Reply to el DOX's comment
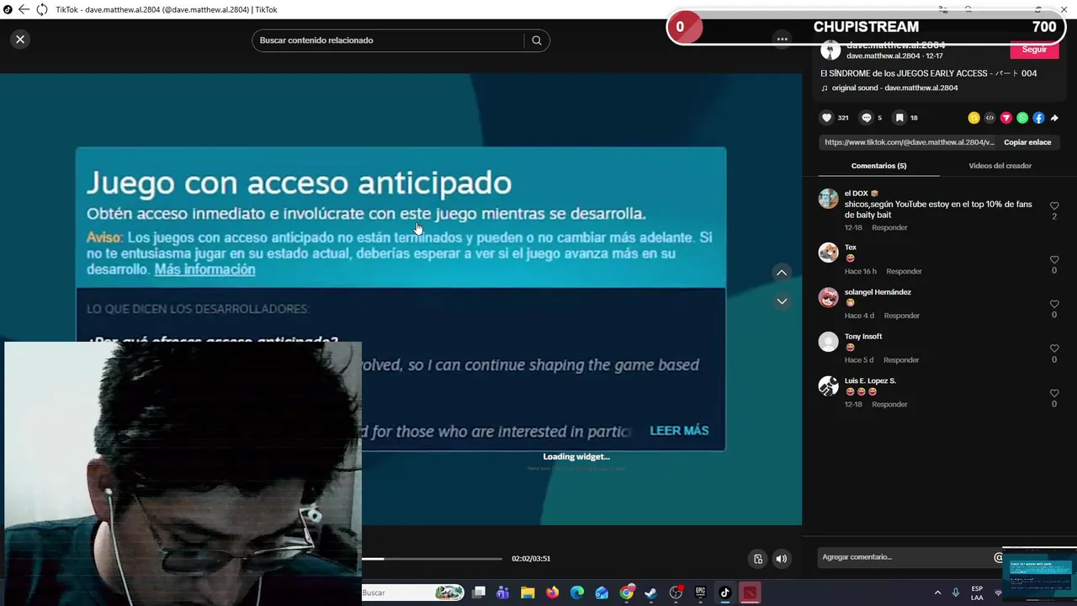The height and width of the screenshot is (606, 1077). [x=889, y=228]
